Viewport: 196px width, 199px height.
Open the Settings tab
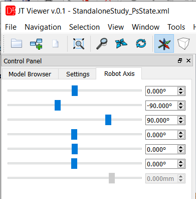pos(78,74)
